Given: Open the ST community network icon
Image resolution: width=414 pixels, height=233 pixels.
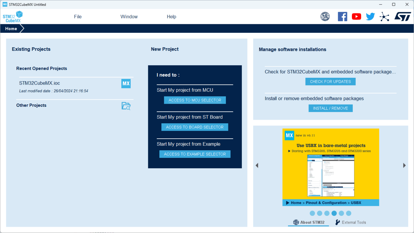Looking at the screenshot, I should (384, 17).
